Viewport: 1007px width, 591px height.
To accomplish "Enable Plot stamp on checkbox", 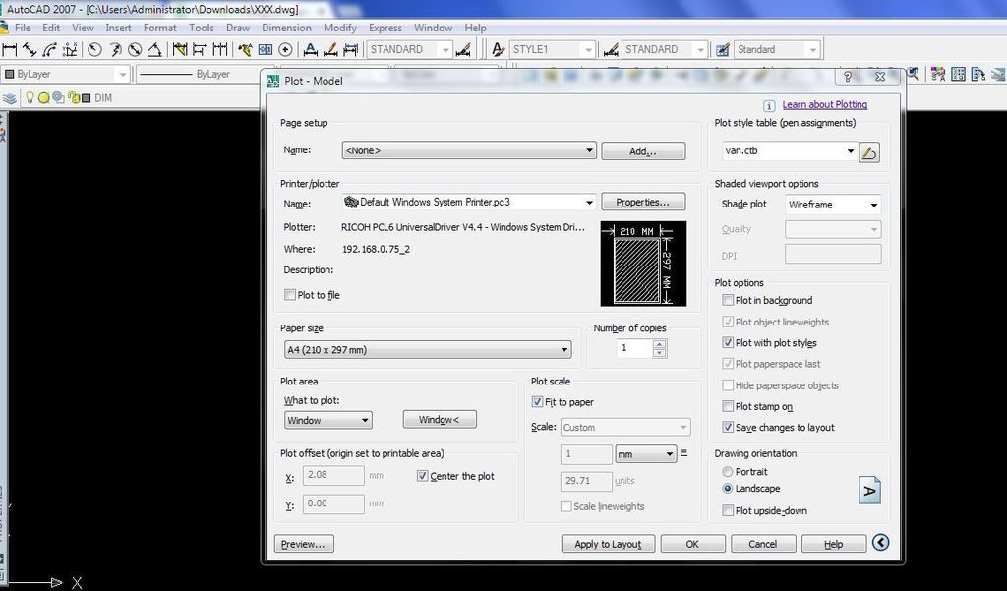I will pos(728,407).
